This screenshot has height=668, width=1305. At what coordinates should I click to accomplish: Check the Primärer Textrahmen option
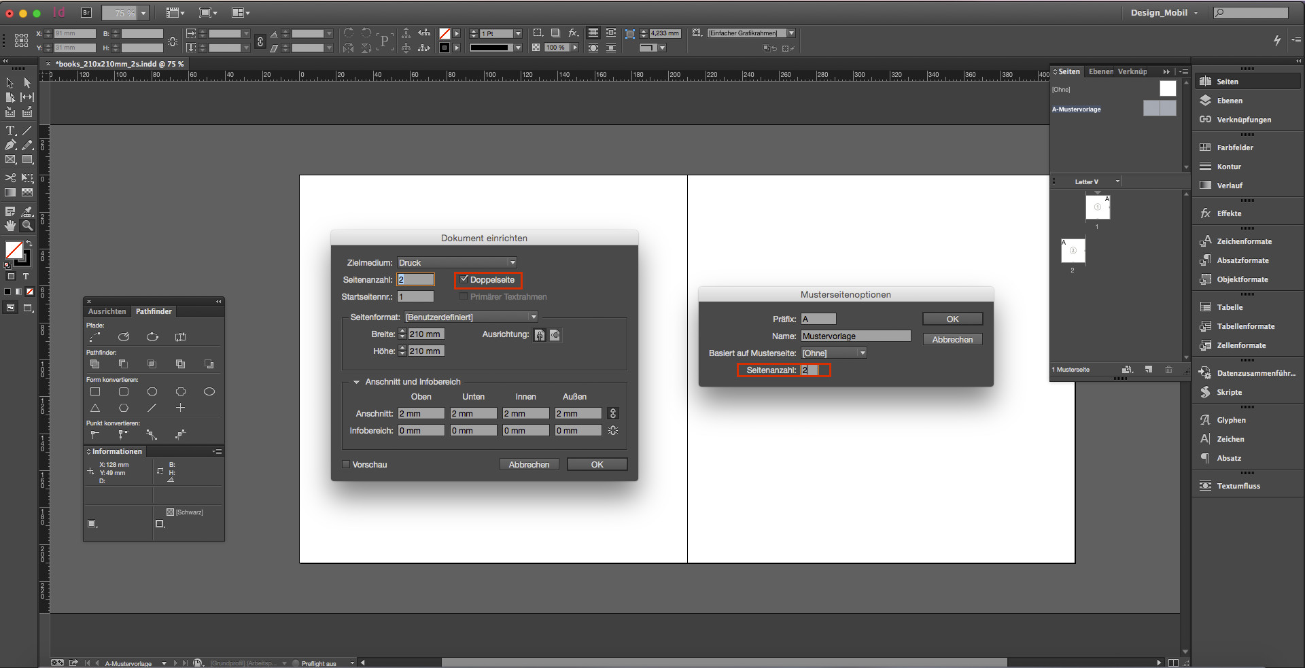click(463, 296)
